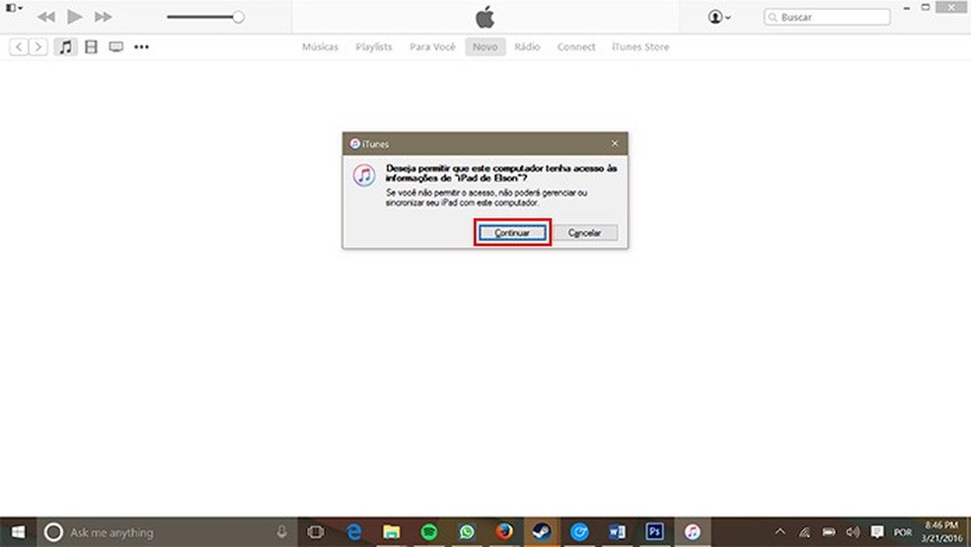971x547 pixels.
Task: Open the iTunes window menu dropdown
Action: coord(14,8)
